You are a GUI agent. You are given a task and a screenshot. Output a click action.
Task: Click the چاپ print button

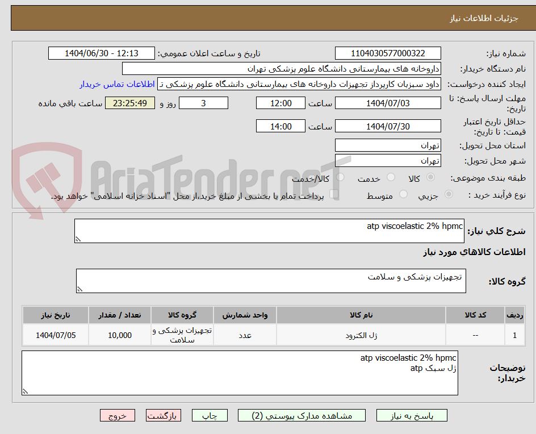click(211, 415)
